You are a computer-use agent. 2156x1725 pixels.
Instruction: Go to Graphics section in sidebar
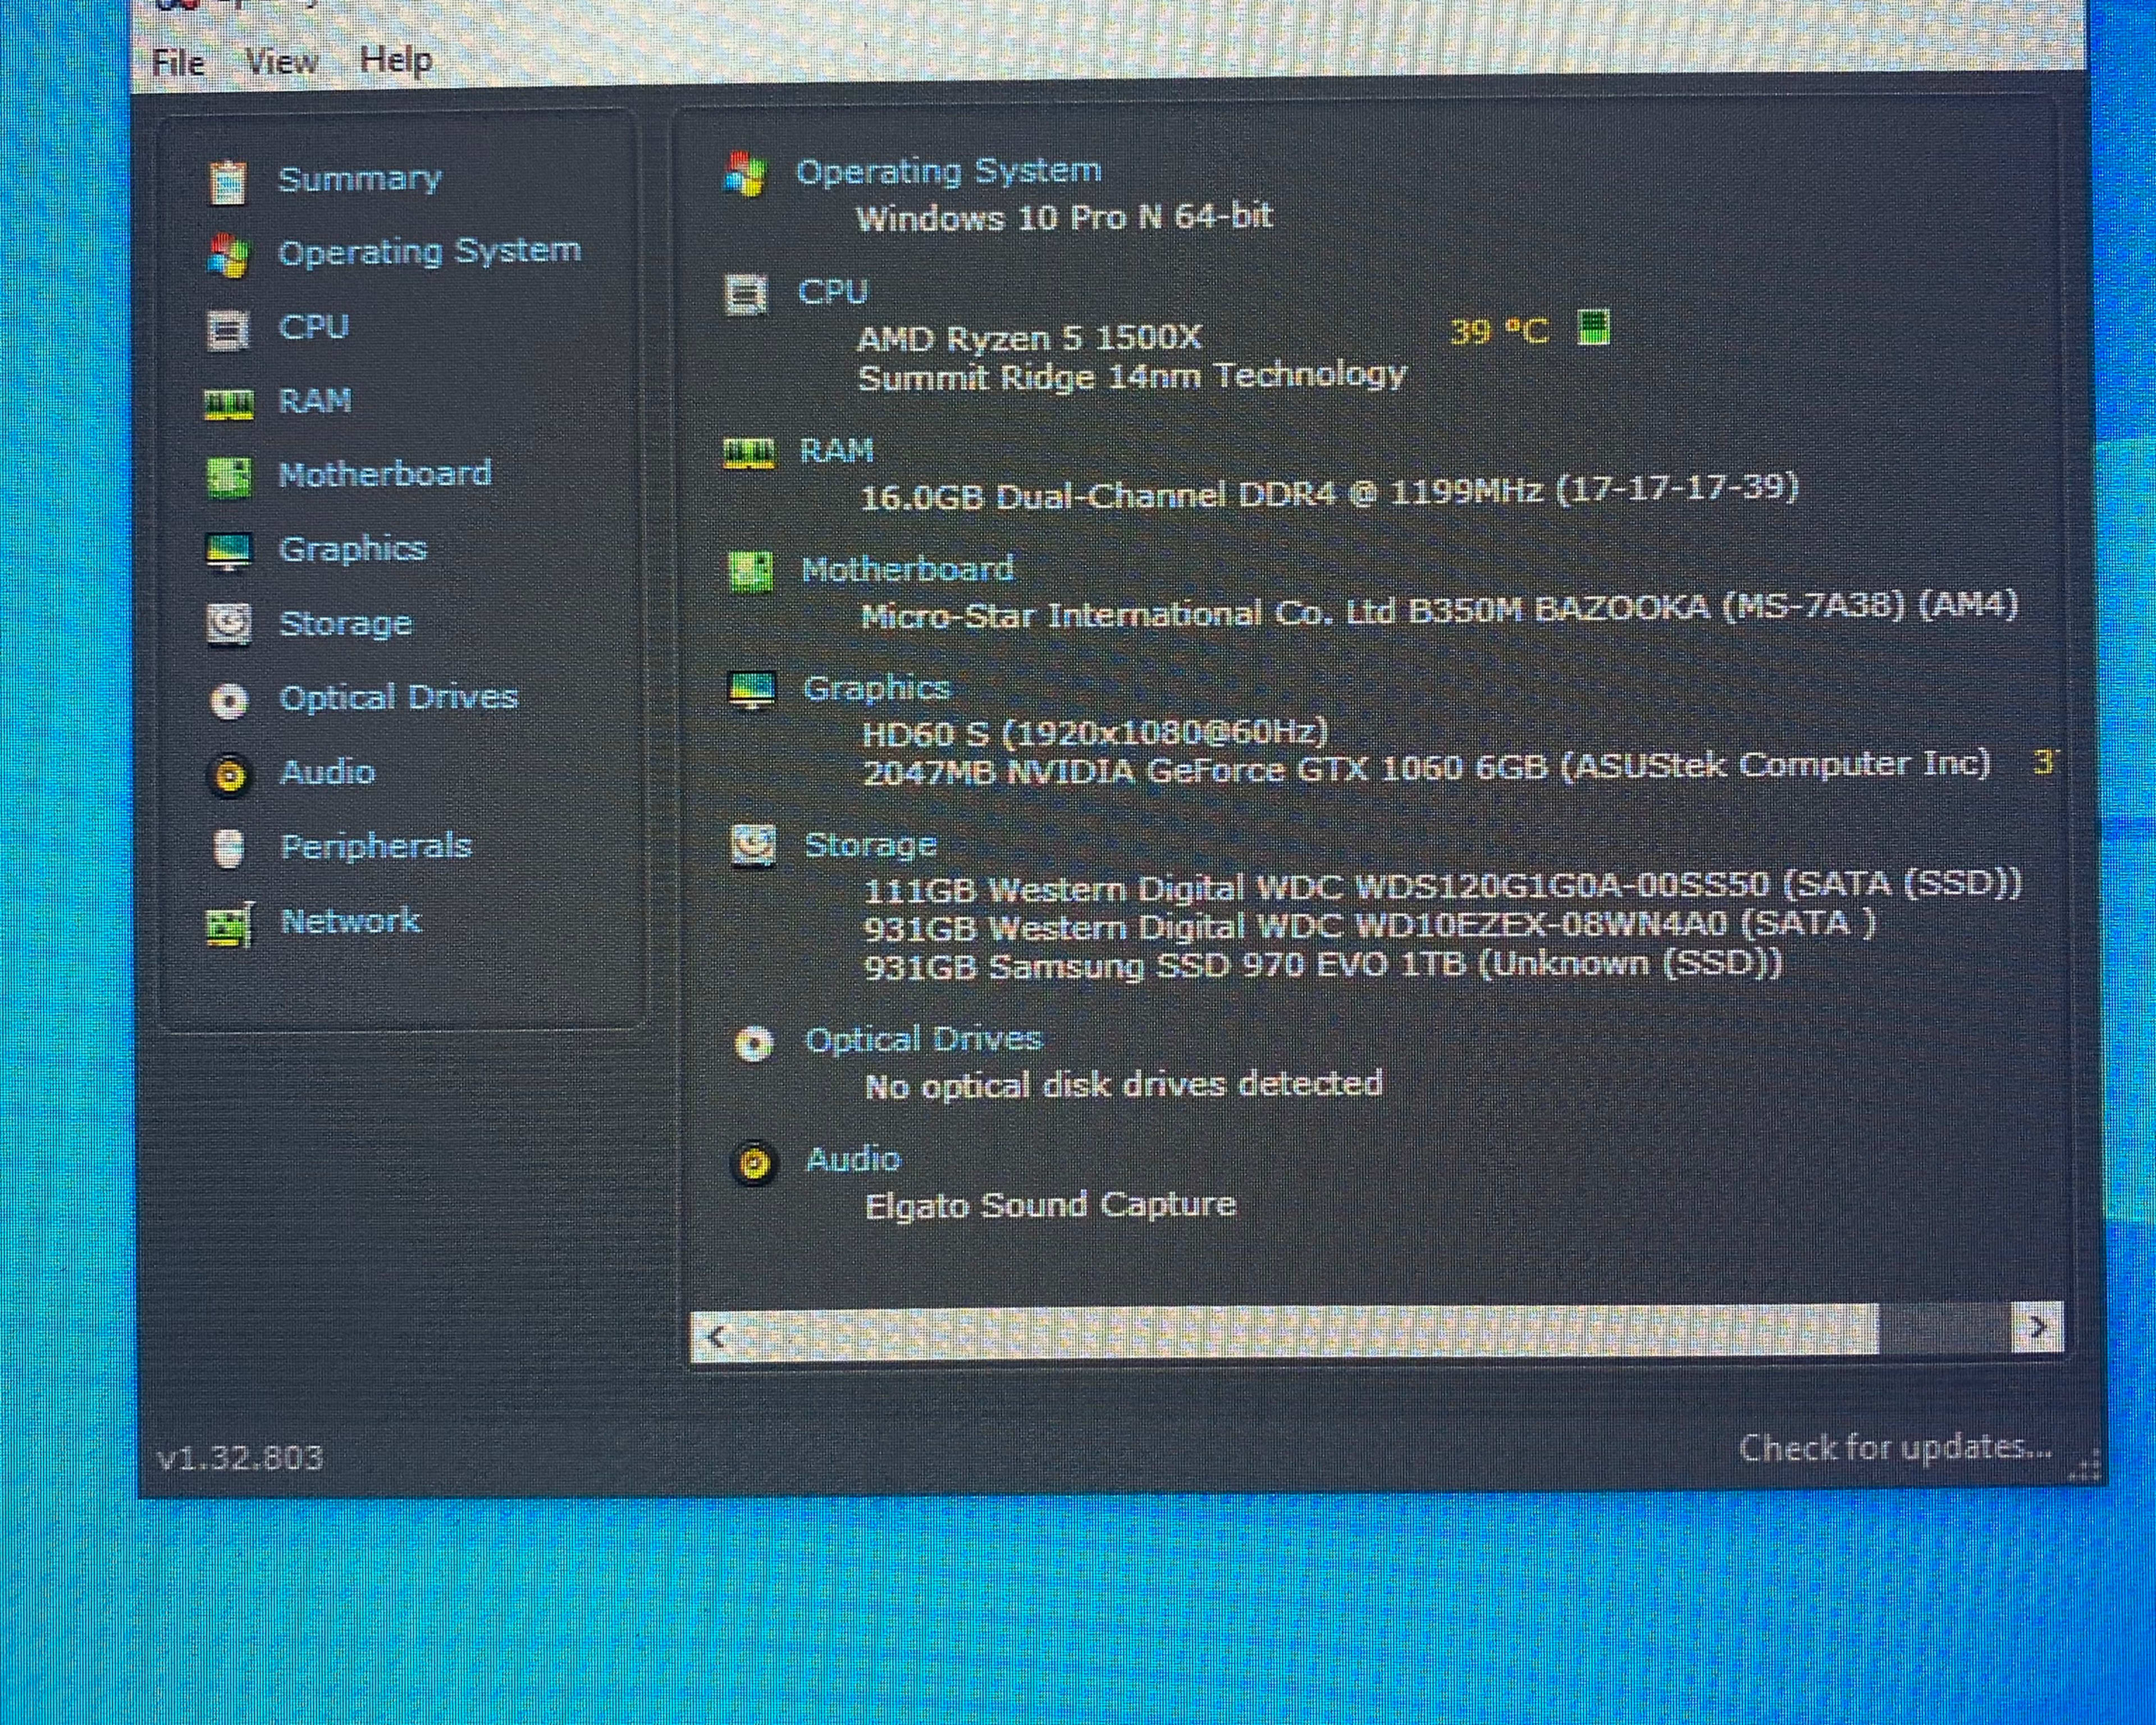[x=352, y=548]
